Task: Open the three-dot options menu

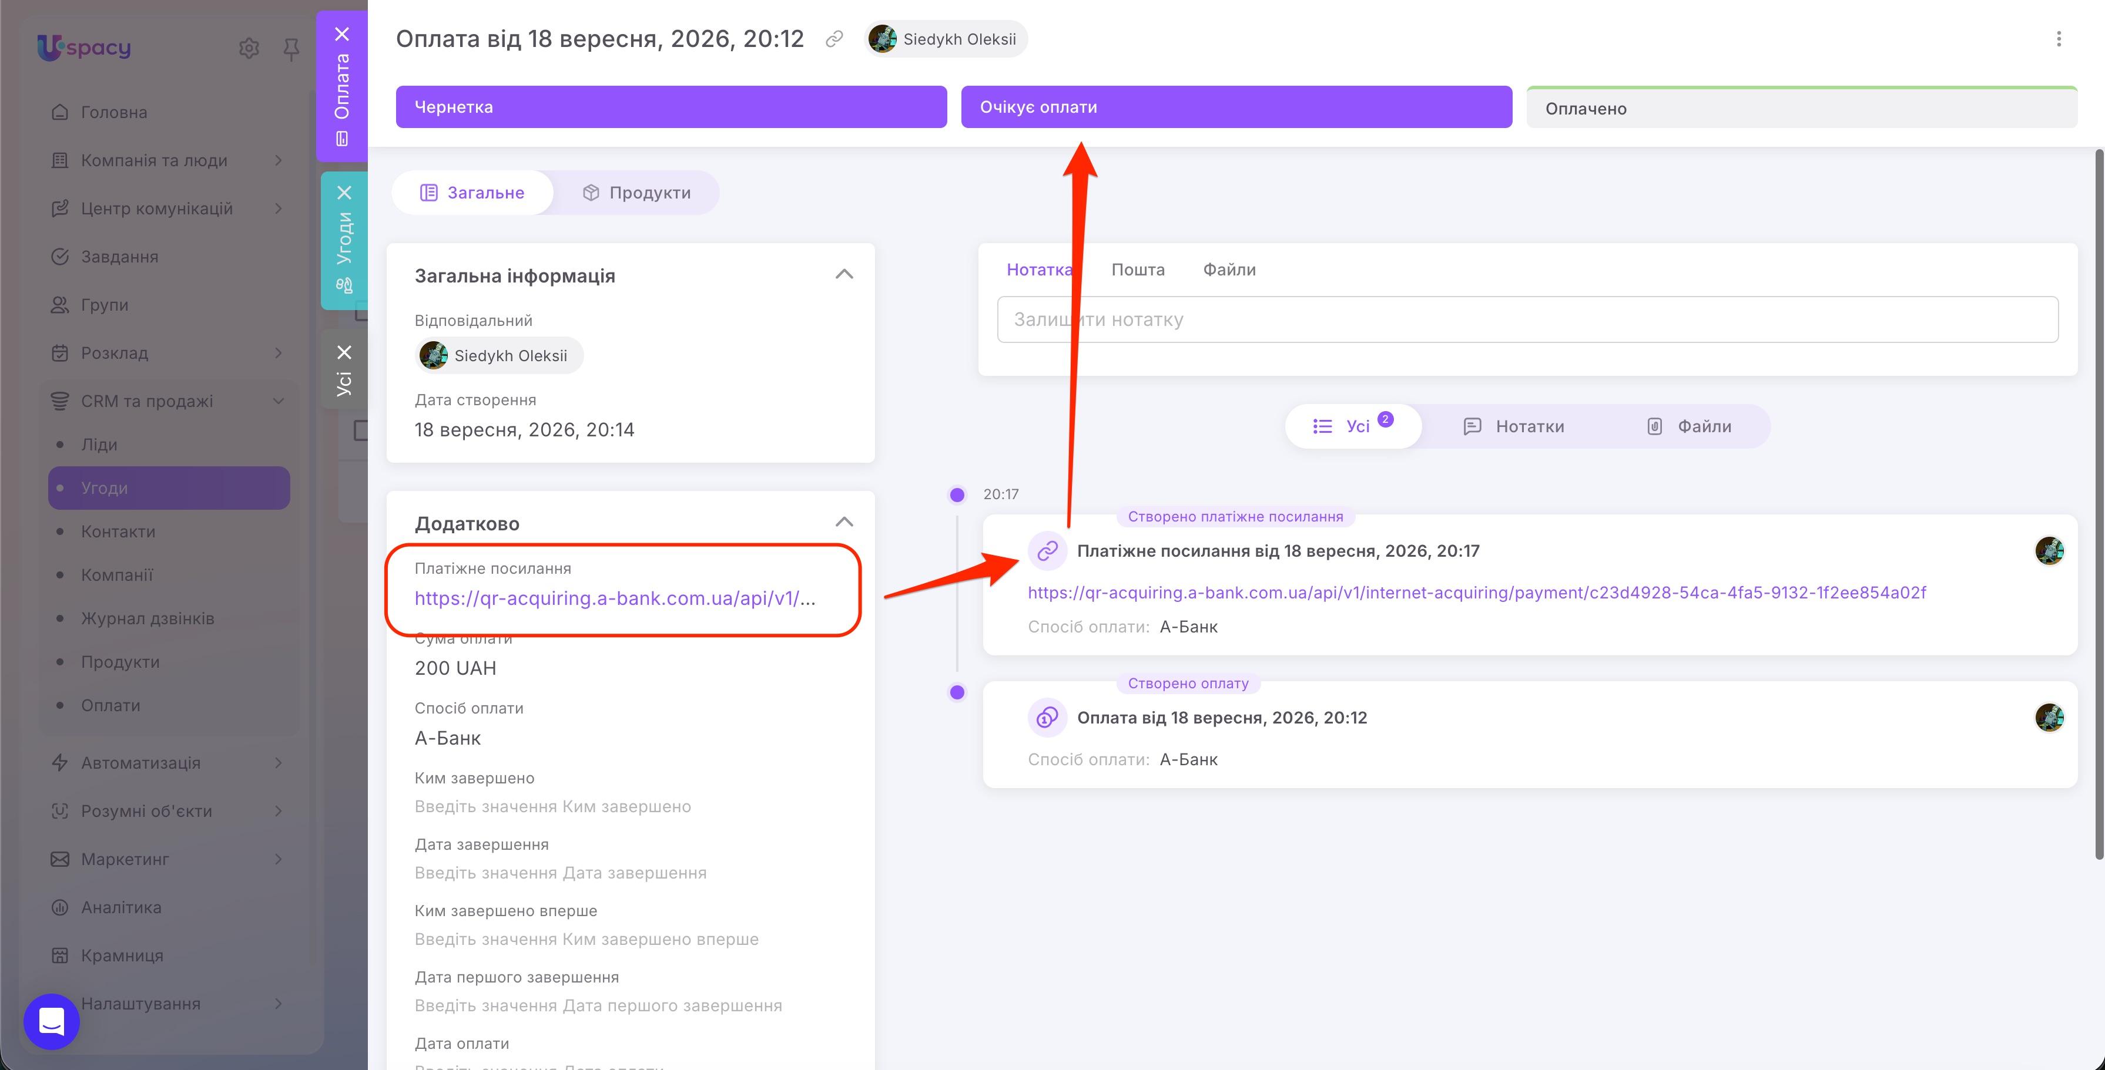Action: tap(2059, 39)
